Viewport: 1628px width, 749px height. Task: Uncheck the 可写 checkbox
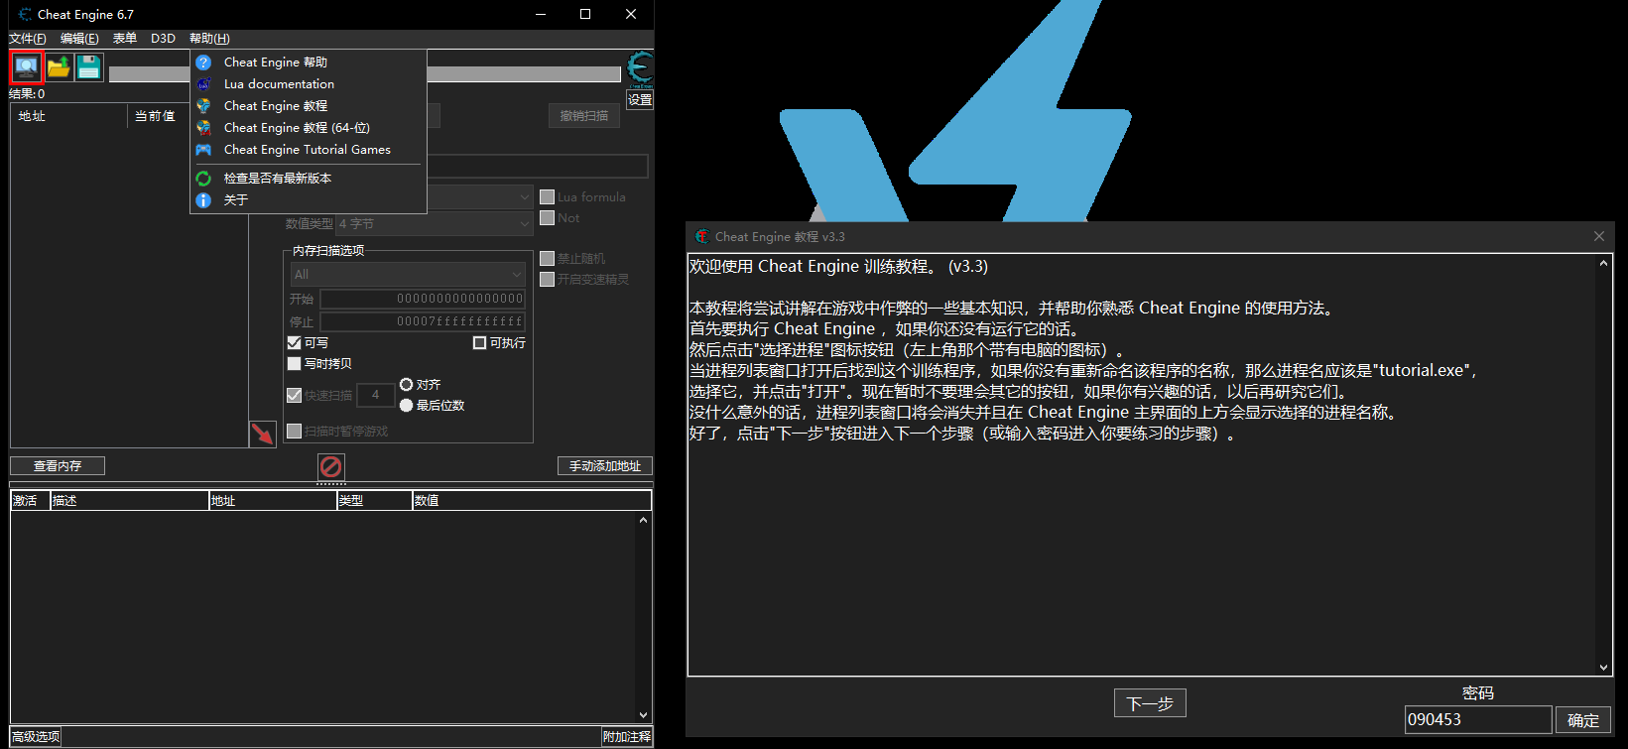point(294,342)
